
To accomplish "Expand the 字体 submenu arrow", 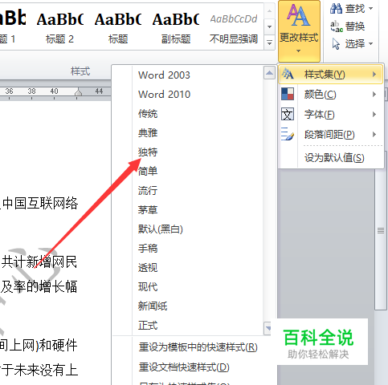I will pos(374,114).
